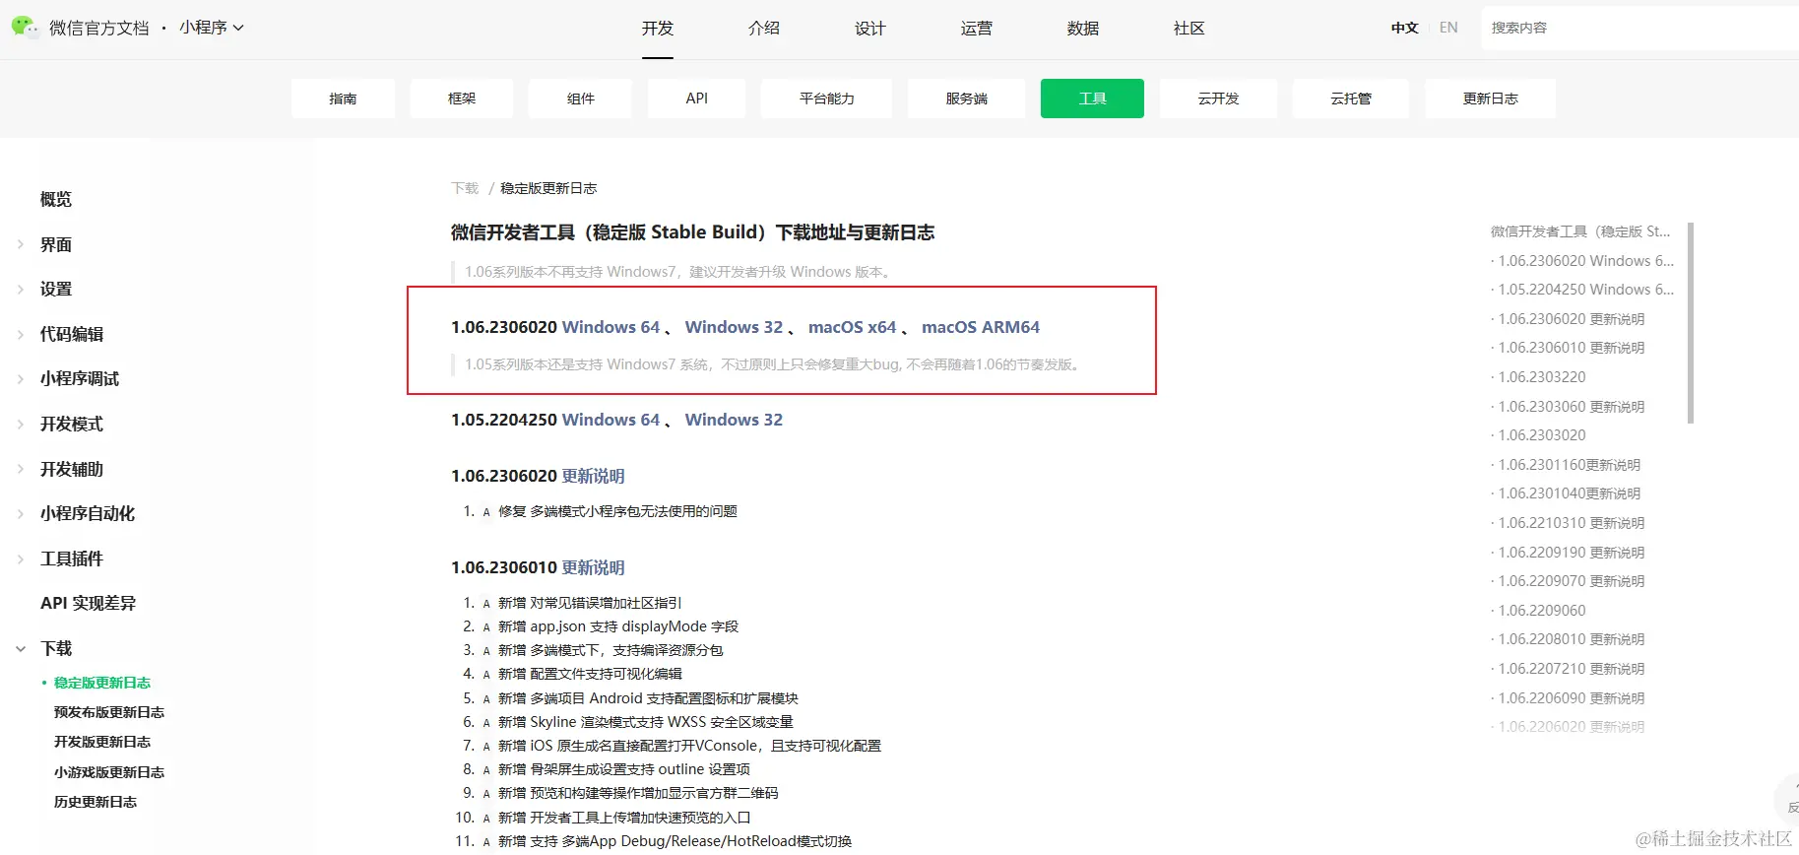Click the 搜索内容 search field

click(1639, 28)
